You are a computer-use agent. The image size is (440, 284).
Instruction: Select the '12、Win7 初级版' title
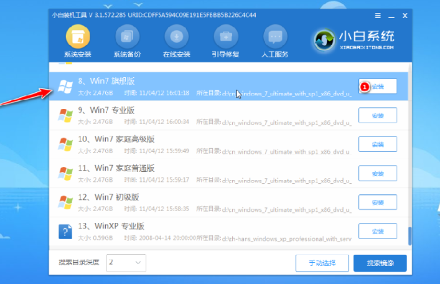[x=108, y=197]
